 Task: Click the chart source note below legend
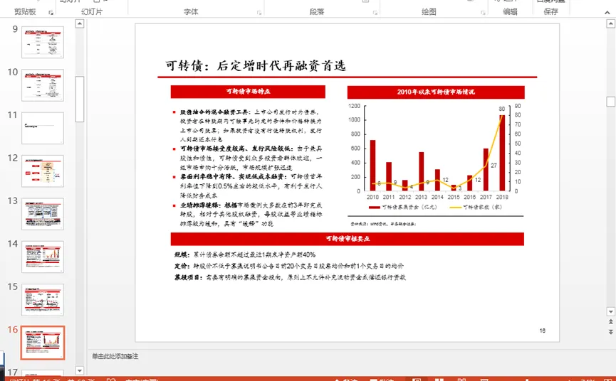click(383, 224)
